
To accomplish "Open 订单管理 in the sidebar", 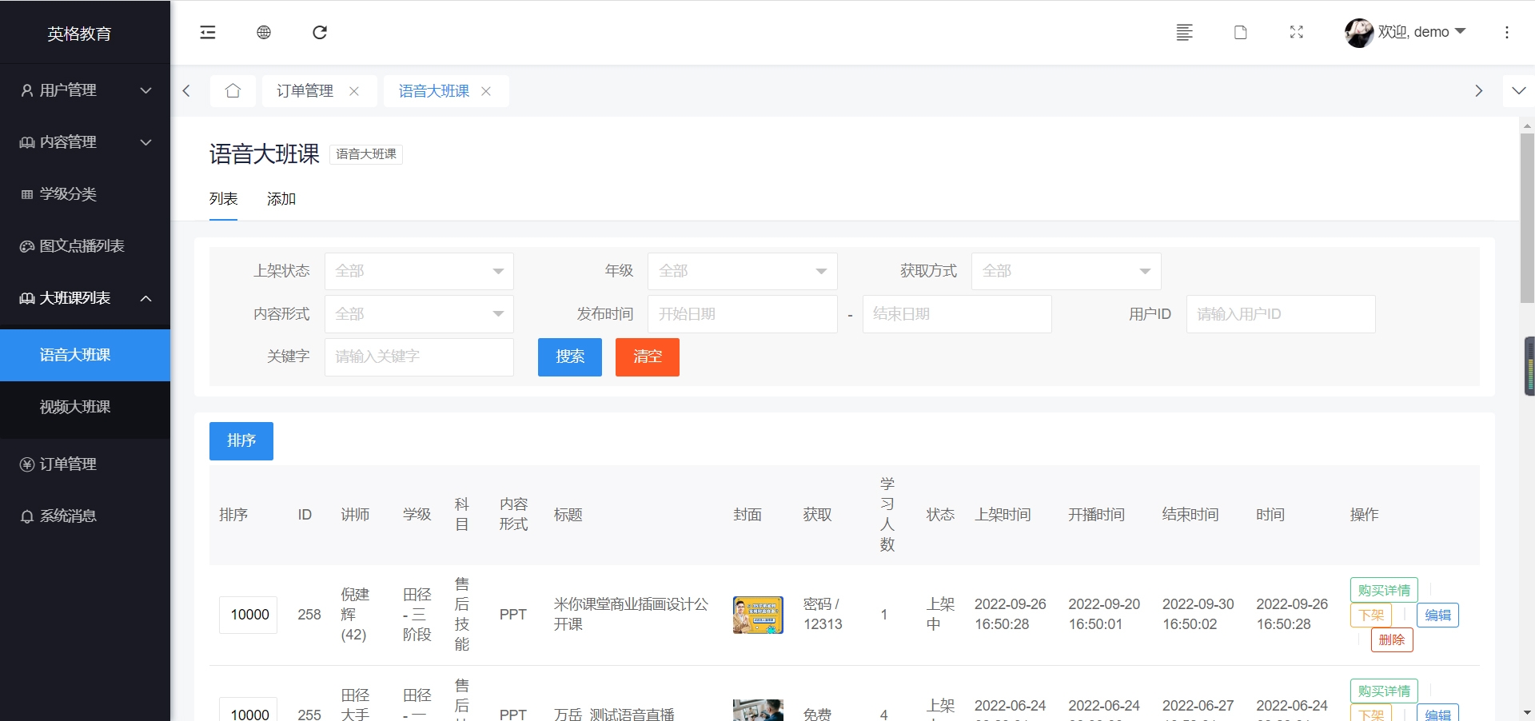I will tap(85, 464).
